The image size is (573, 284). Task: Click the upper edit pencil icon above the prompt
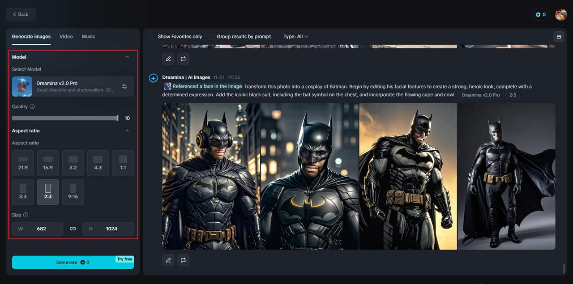(168, 59)
